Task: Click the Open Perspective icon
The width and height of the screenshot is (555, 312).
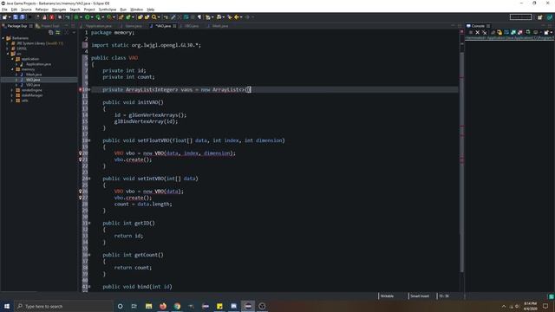Action: tap(539, 17)
